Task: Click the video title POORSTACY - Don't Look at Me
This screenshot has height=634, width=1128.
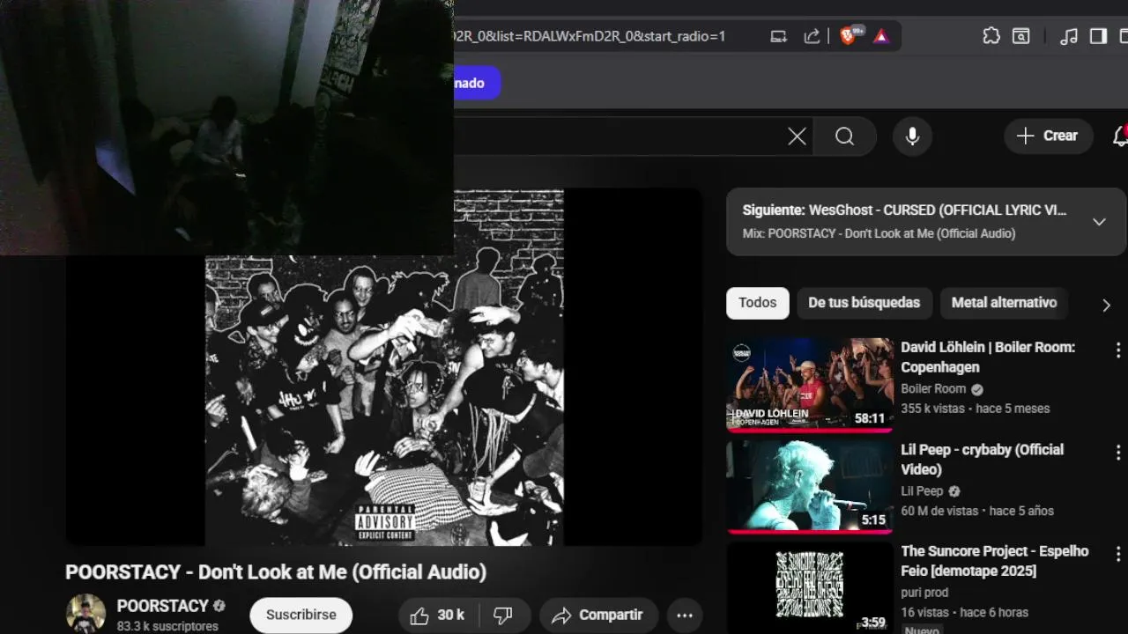Action: coord(276,572)
